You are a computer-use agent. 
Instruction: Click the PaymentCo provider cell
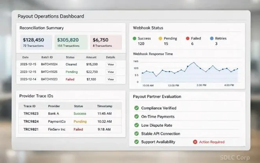(57, 121)
